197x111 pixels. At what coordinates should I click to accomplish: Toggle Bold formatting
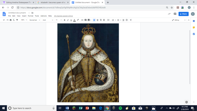pyautogui.click(x=65, y=20)
